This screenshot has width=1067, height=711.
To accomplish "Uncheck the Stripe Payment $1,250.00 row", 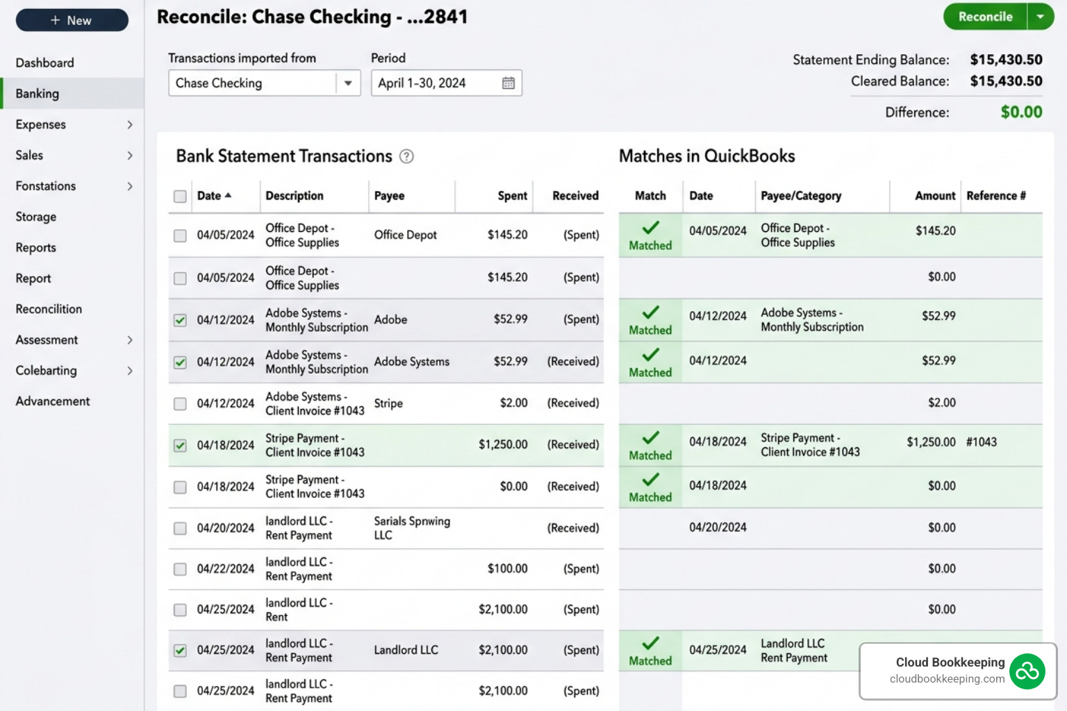I will (180, 446).
